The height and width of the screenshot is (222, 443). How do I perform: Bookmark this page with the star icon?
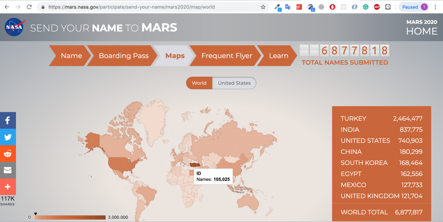(263, 7)
